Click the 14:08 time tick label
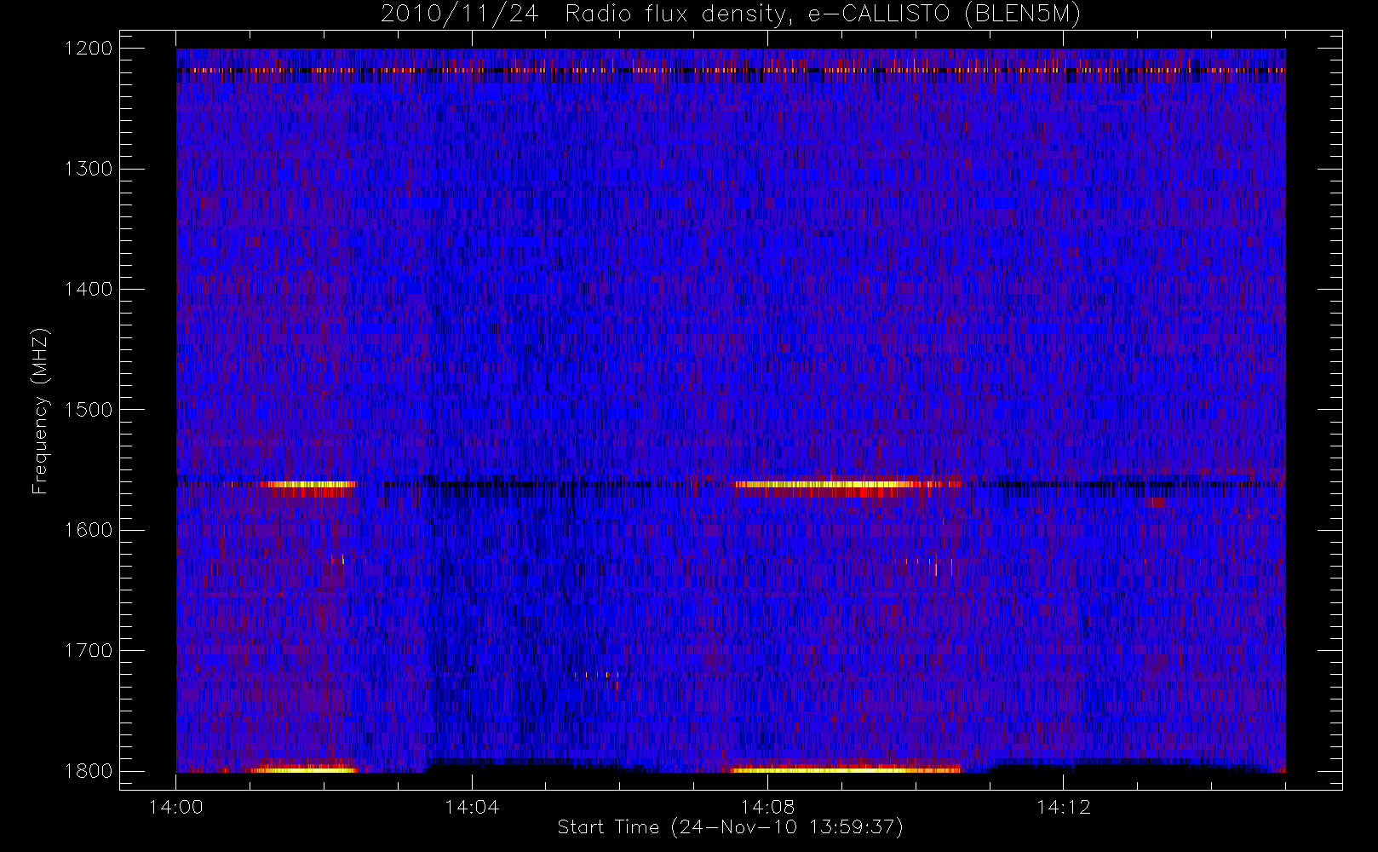This screenshot has width=1378, height=852. pyautogui.click(x=767, y=807)
